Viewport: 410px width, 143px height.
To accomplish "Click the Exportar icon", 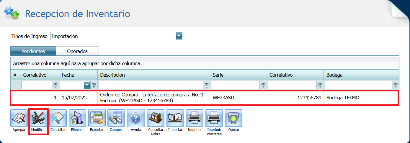I will coord(97,118).
